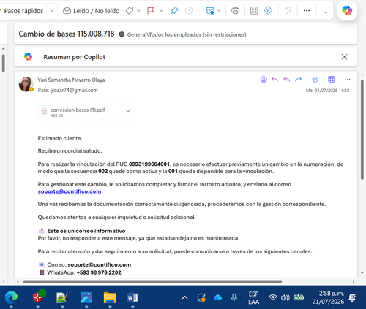Expand the attachment options chevron

pyautogui.click(x=128, y=111)
